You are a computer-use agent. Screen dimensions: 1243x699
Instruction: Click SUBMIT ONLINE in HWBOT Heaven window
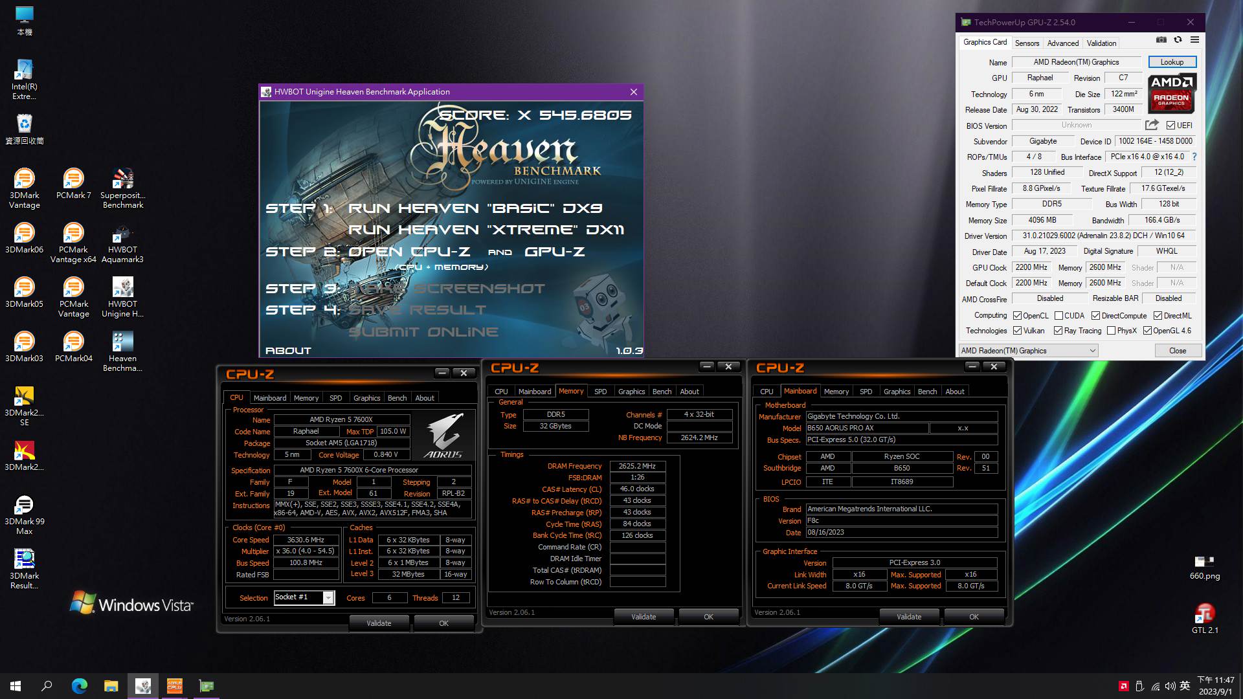(423, 332)
